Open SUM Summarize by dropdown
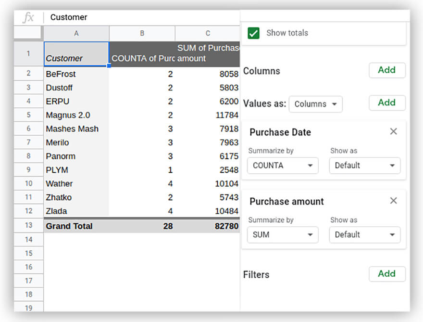The height and width of the screenshot is (322, 423). coord(283,235)
